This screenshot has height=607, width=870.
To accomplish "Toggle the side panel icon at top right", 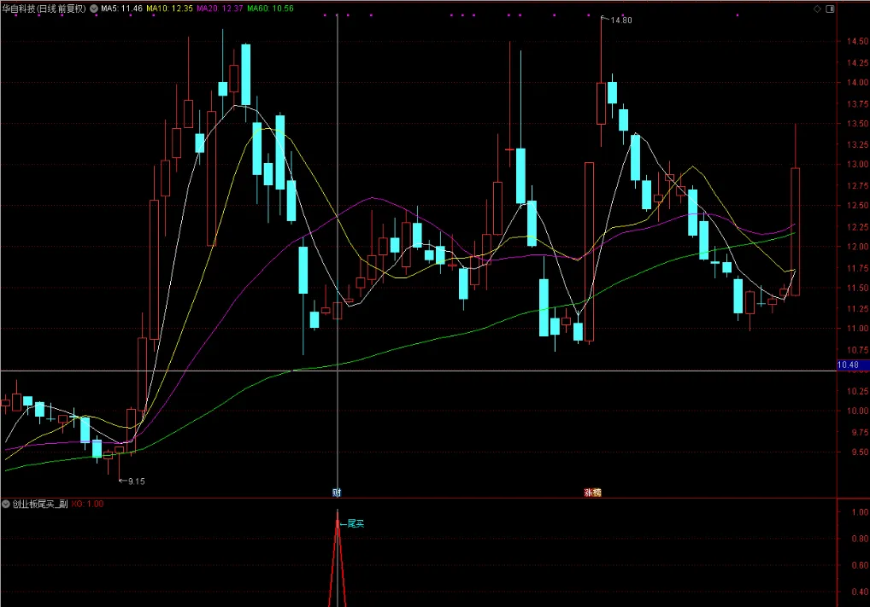I will tap(830, 9).
